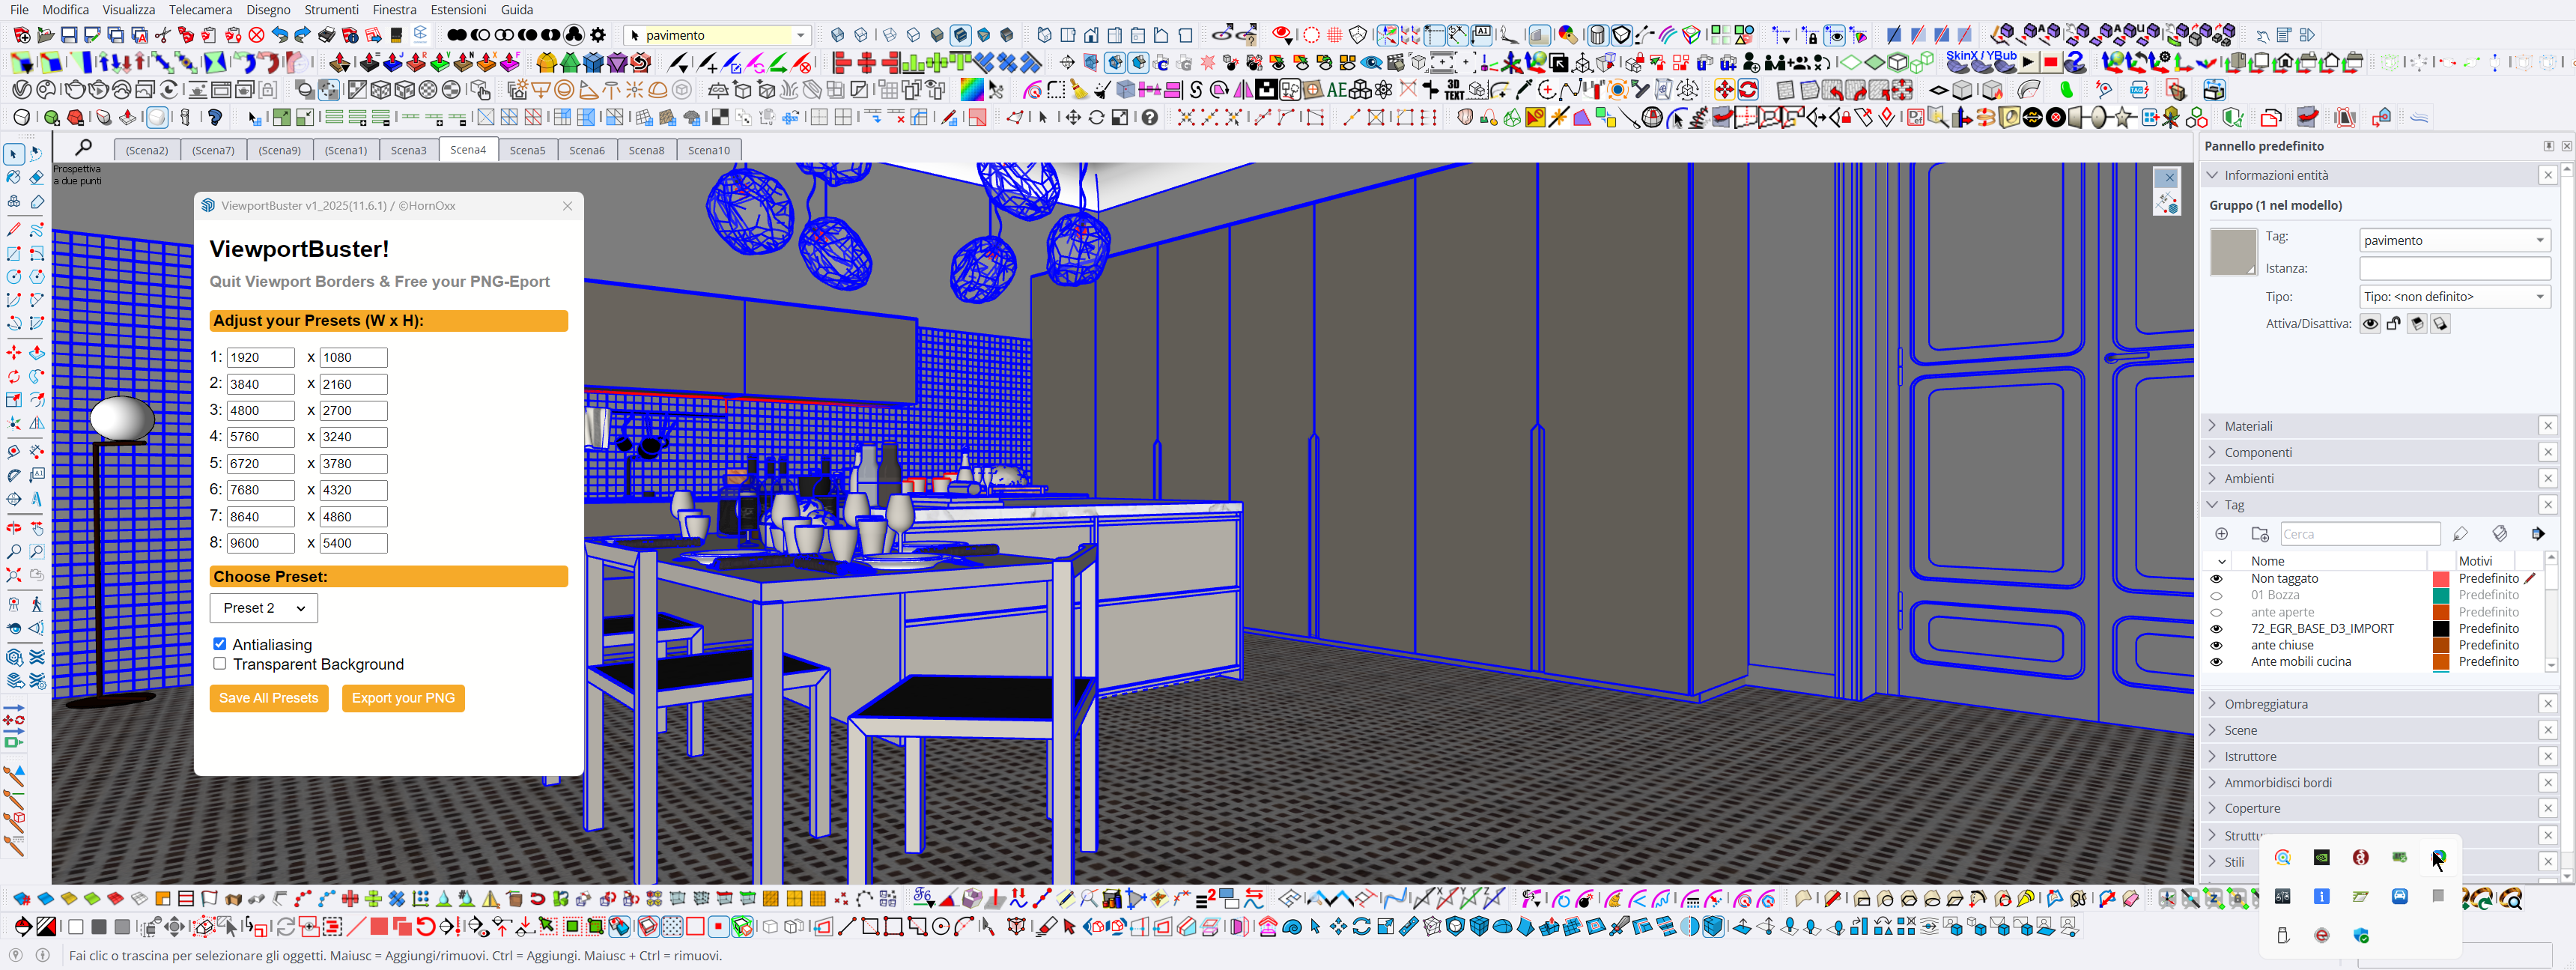Choose the Orbit tool
Image resolution: width=2576 pixels, height=970 pixels.
tap(13, 527)
